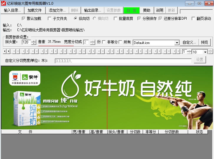Click the 自定义... button
Image resolution: width=214 pixels, height=159 pixels.
click(189, 42)
